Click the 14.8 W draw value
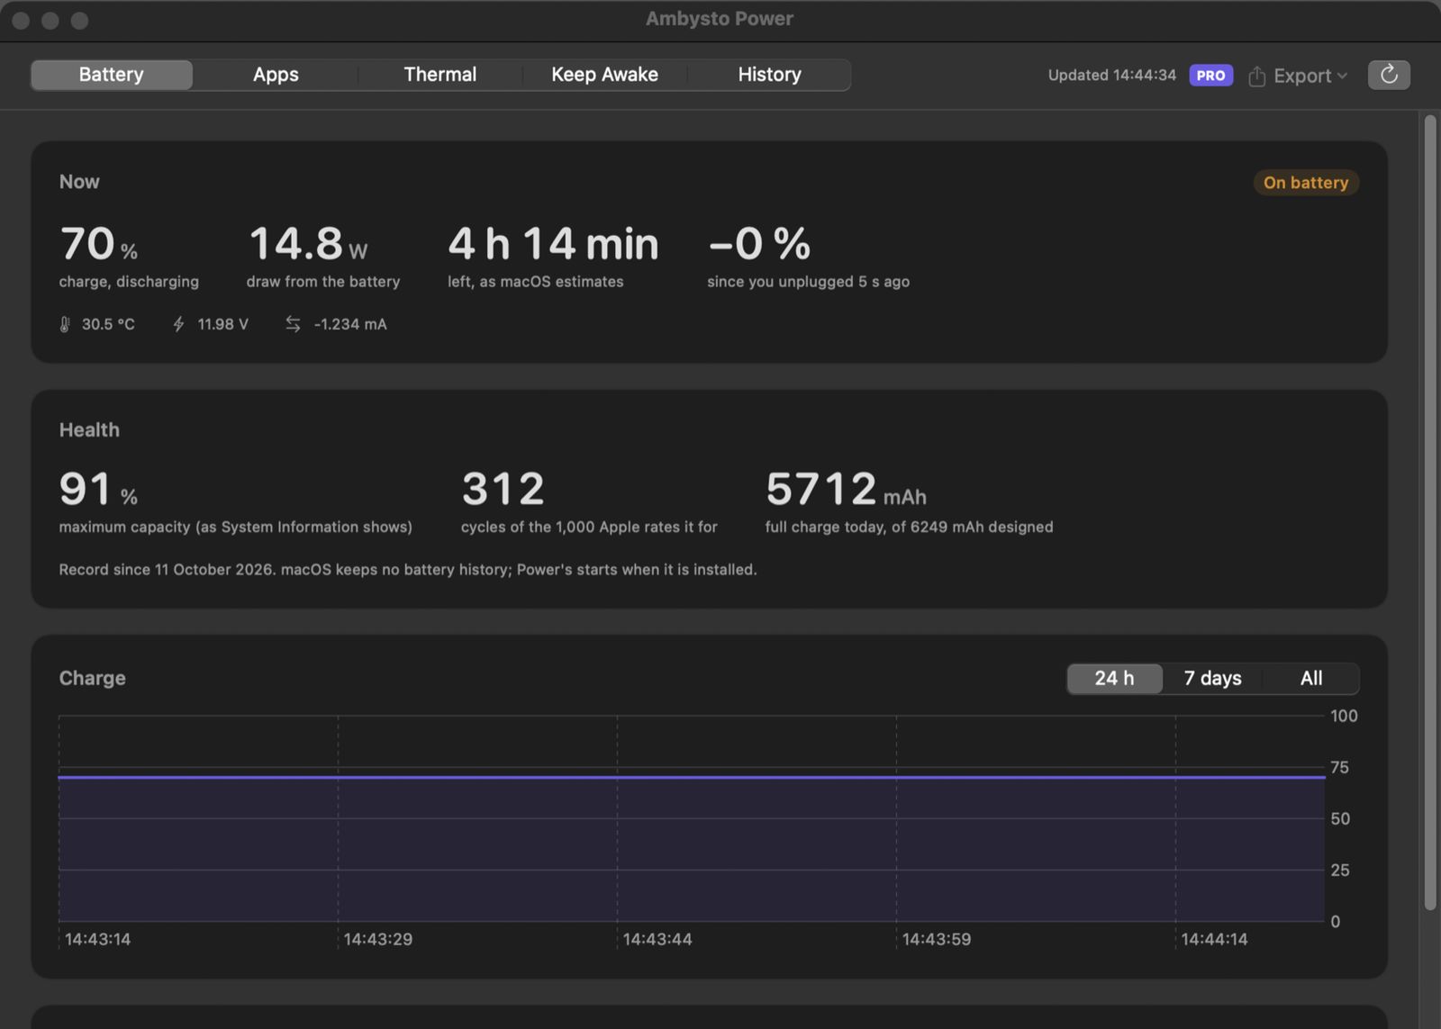The width and height of the screenshot is (1441, 1029). coord(308,244)
